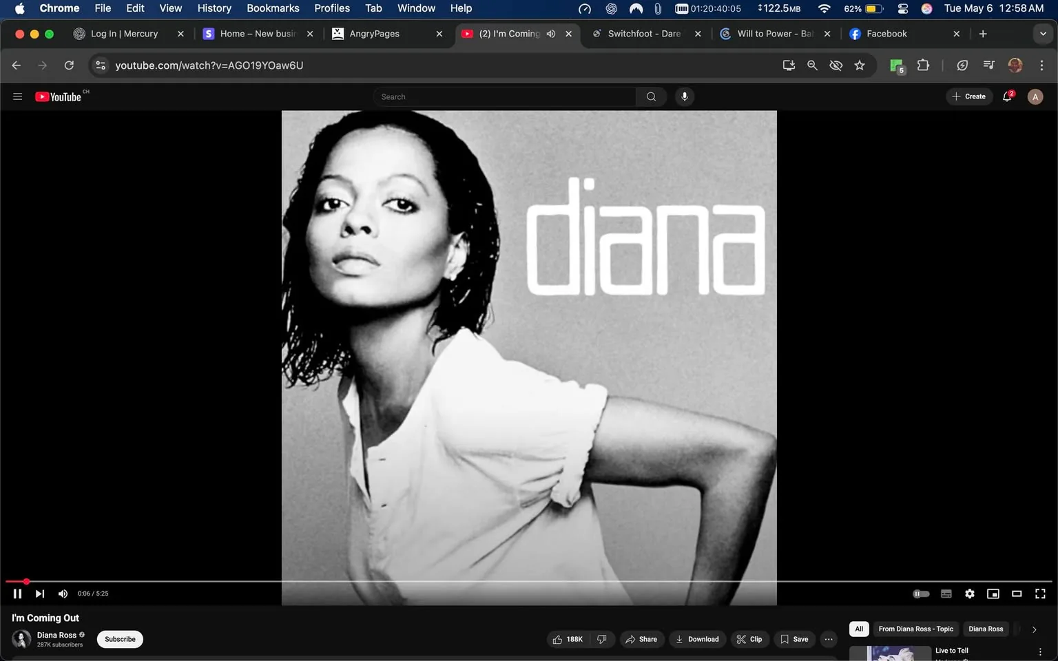The width and height of the screenshot is (1058, 661).
Task: Mute the video with the volume icon
Action: tap(63, 593)
